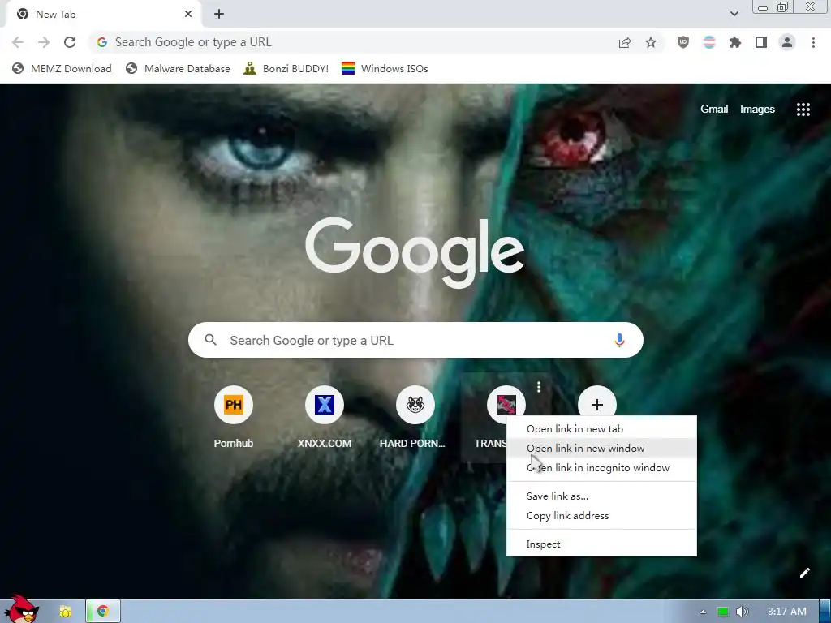Show the Chrome side panel

(761, 42)
